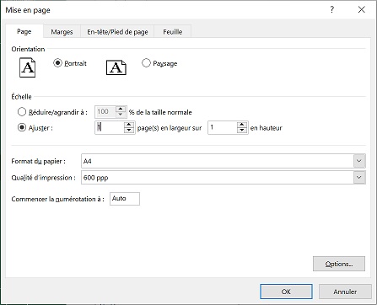Switch to the Page tab
Screen dimensions: 377x305
(24, 31)
